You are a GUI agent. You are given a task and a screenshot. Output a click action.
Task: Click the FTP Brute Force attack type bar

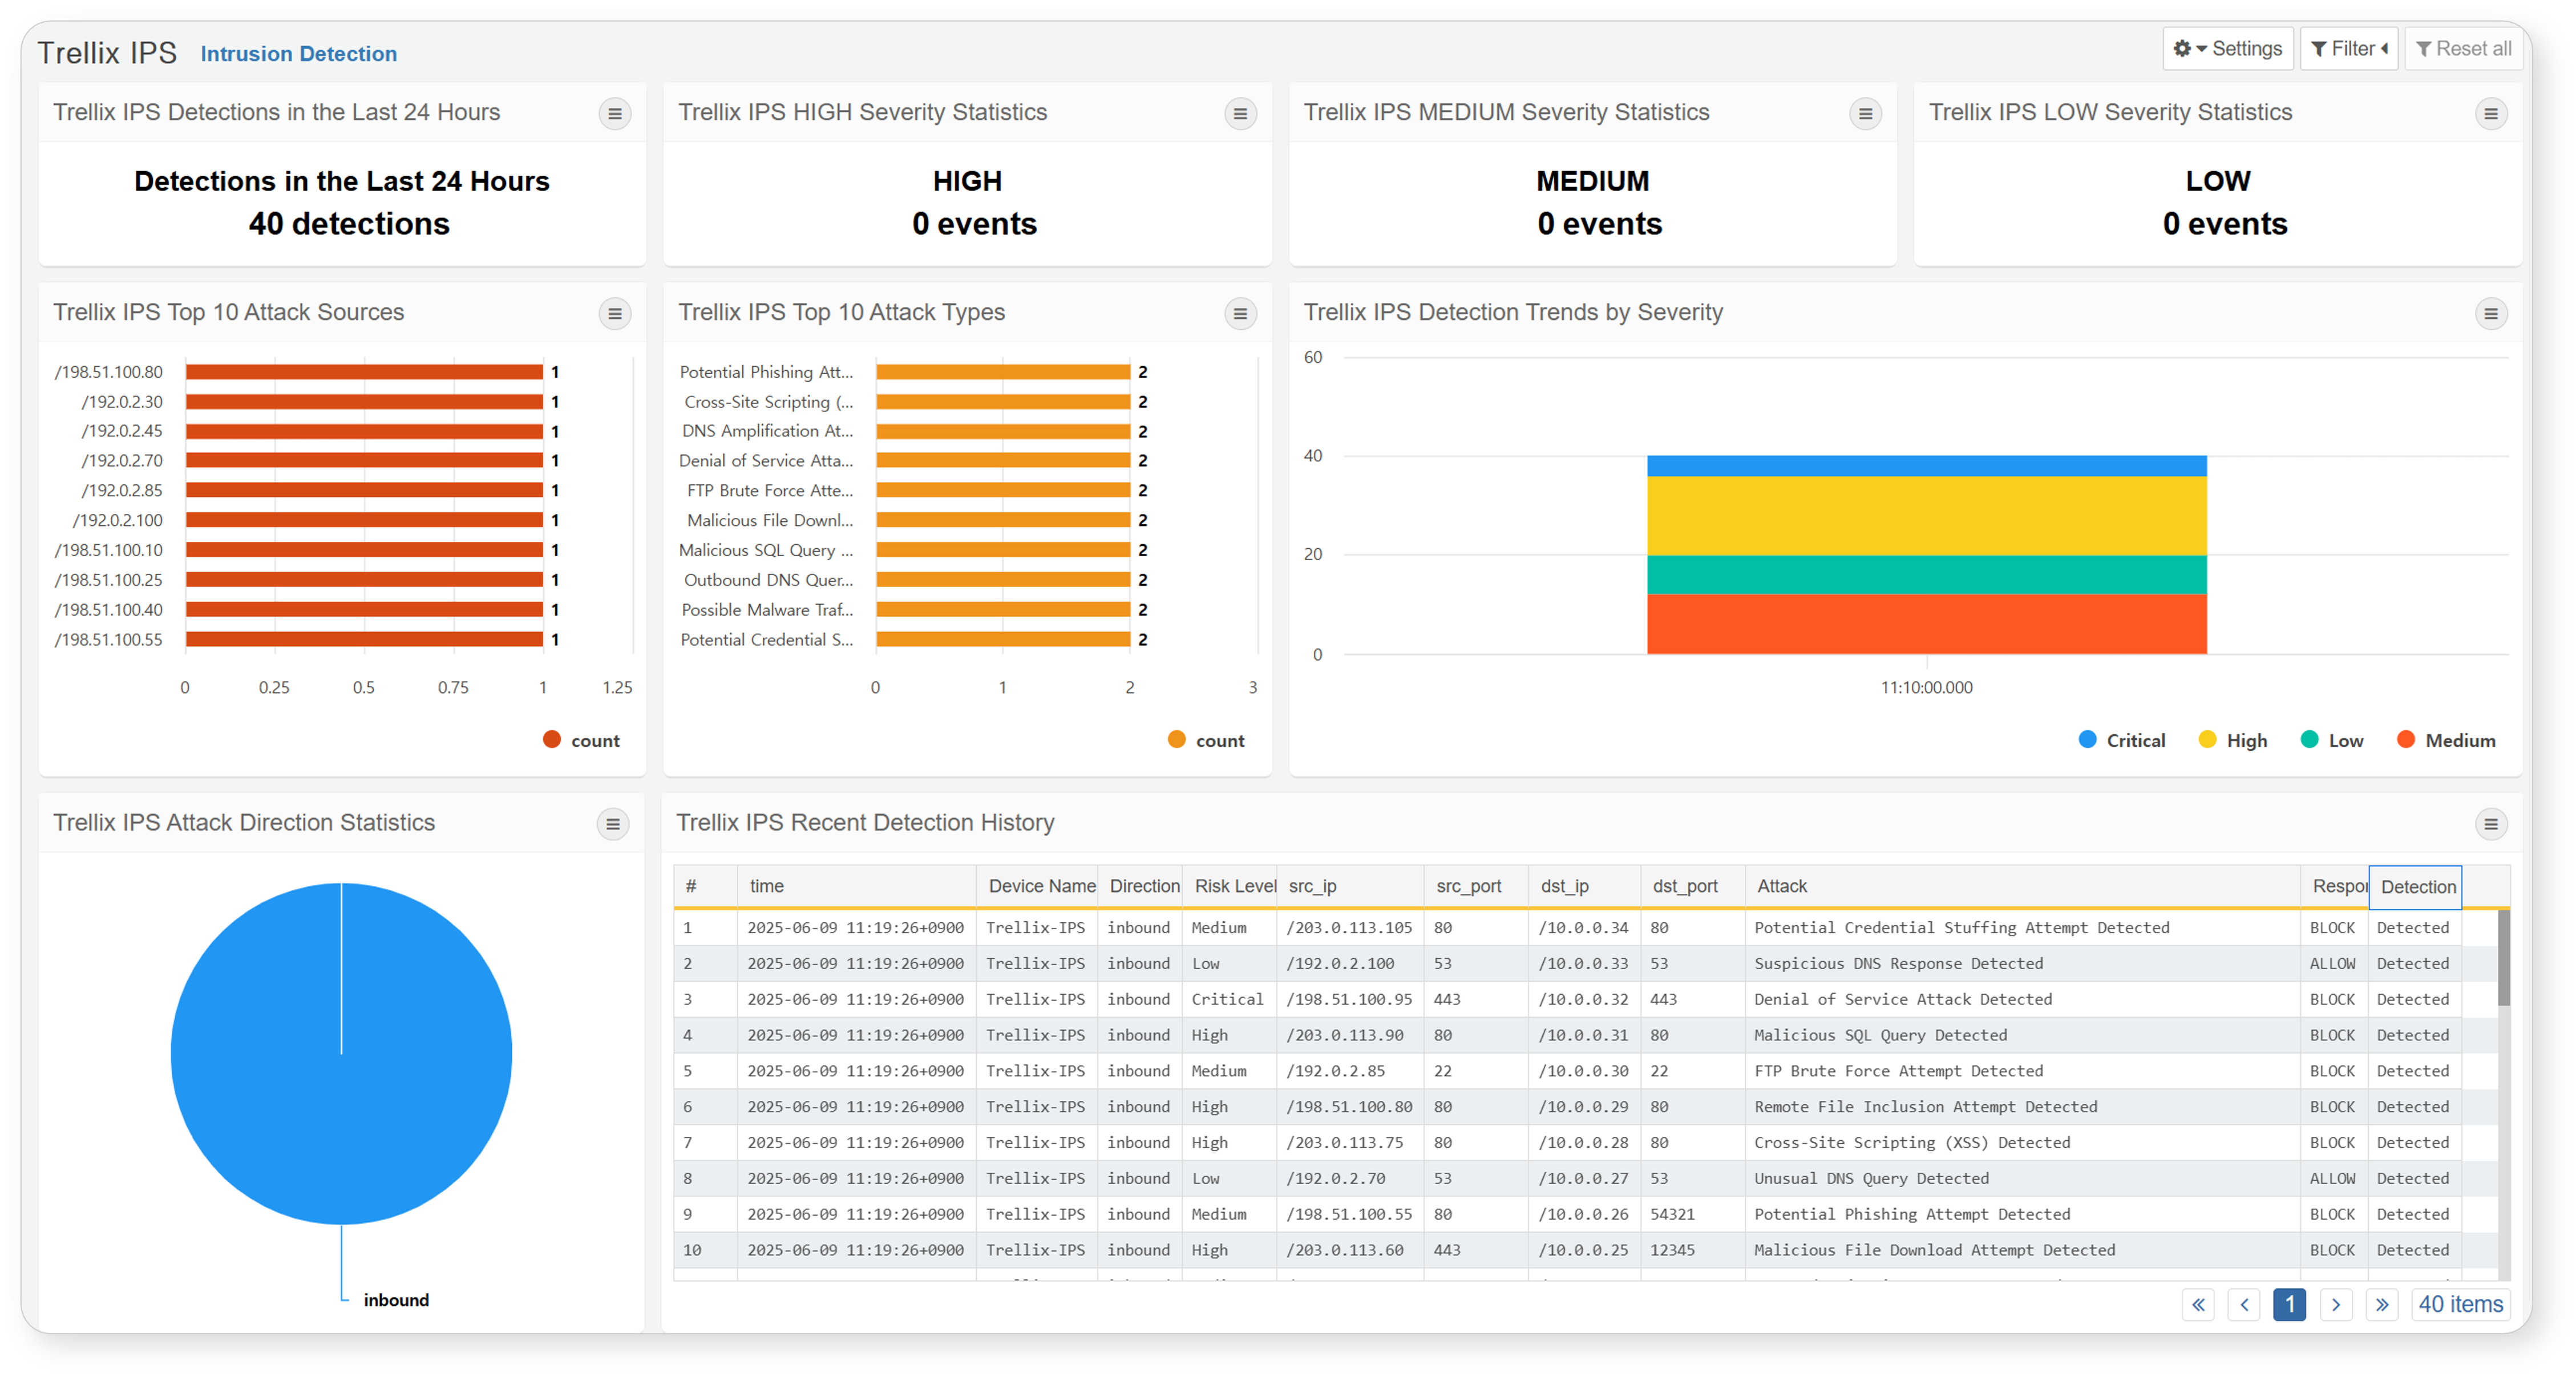pyautogui.click(x=1003, y=491)
